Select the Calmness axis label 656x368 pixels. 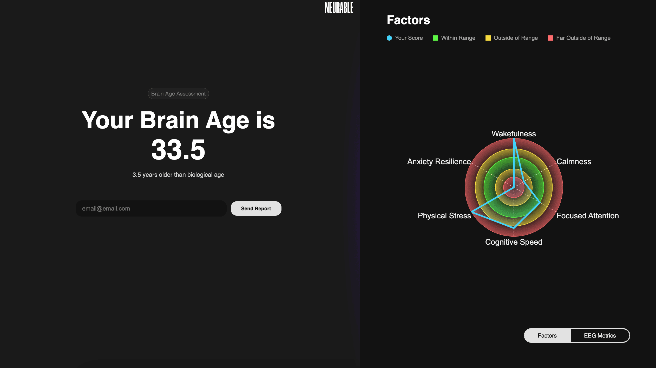point(574,161)
